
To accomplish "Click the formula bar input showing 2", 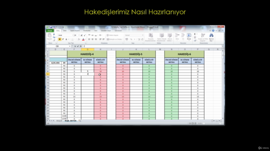I will click(152, 46).
